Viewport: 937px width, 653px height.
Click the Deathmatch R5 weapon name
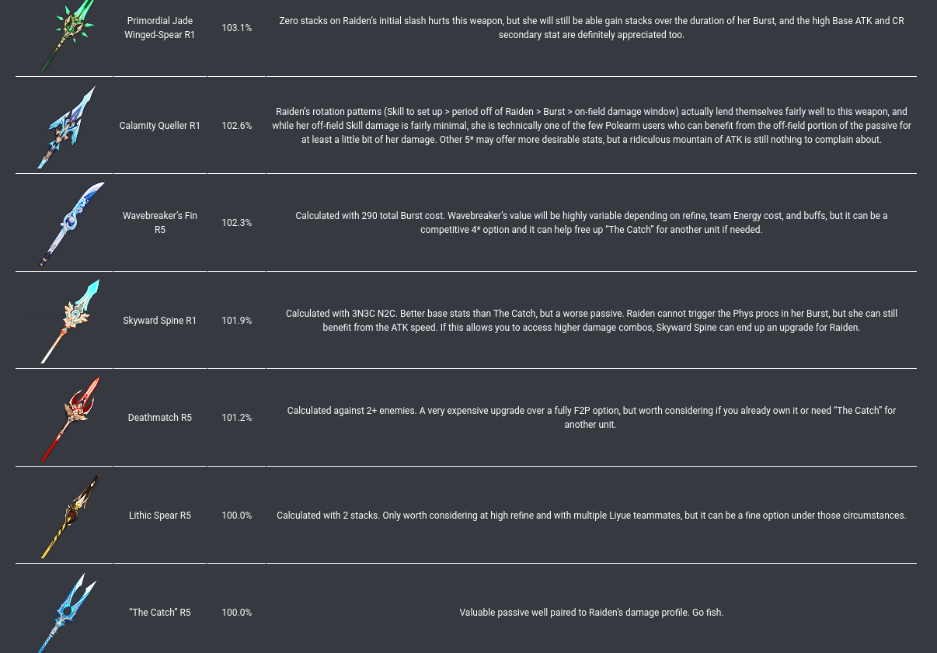pos(160,418)
